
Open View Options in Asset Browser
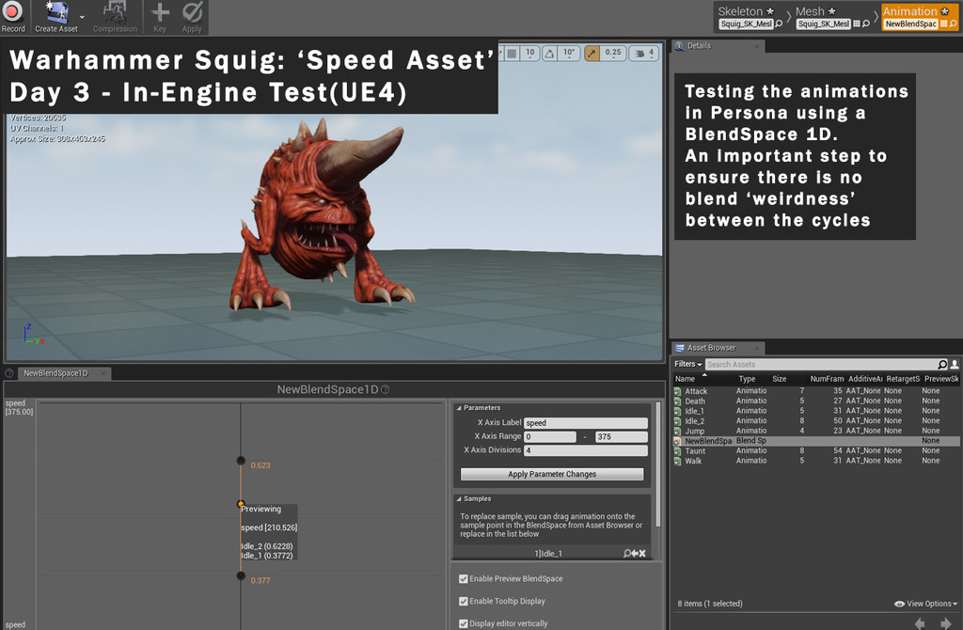pos(925,604)
